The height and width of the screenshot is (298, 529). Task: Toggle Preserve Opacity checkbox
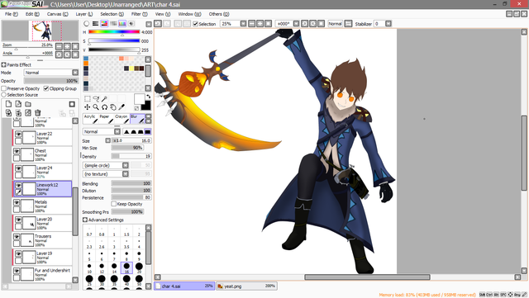(4, 88)
